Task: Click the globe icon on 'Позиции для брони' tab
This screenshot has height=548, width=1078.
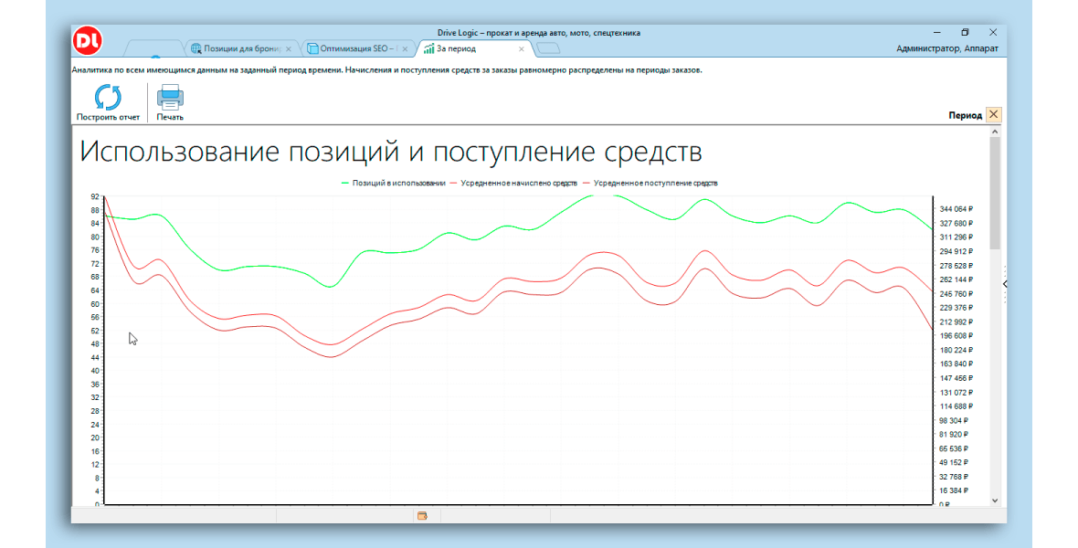Action: 196,48
